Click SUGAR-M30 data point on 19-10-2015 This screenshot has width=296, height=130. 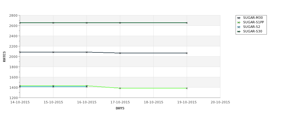click(187, 53)
